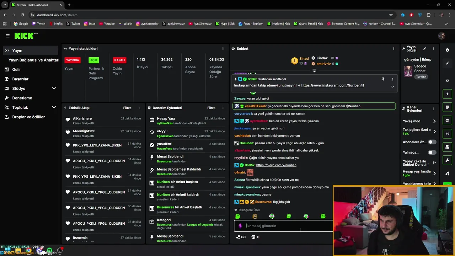Toggle the camera widget in right rail

[447, 147]
